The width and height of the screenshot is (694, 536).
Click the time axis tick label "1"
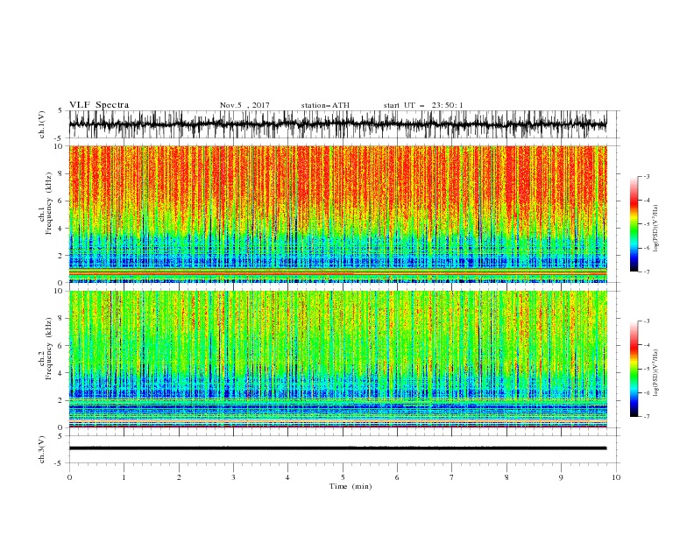tap(124, 477)
